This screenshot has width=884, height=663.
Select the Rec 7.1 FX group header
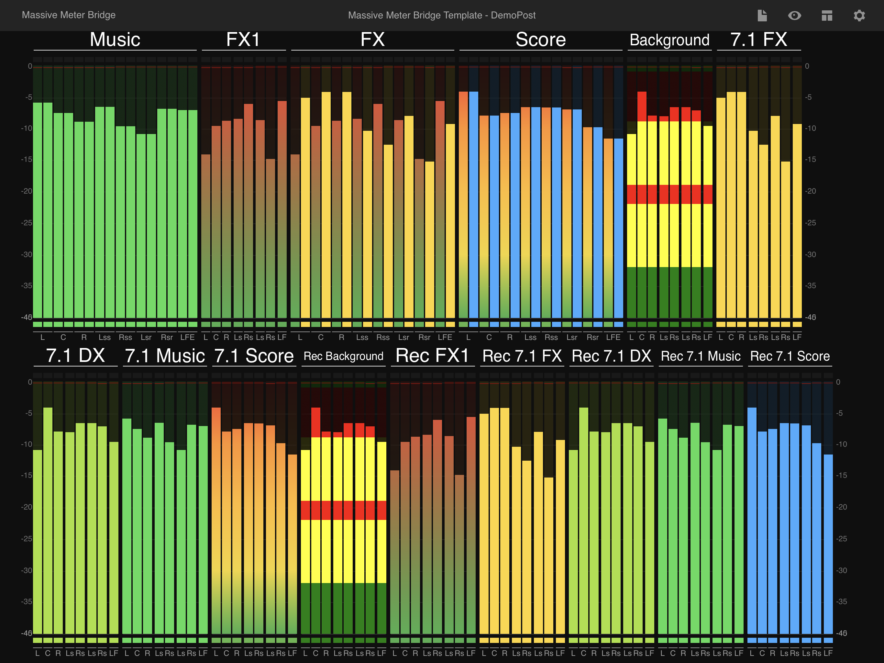click(522, 356)
